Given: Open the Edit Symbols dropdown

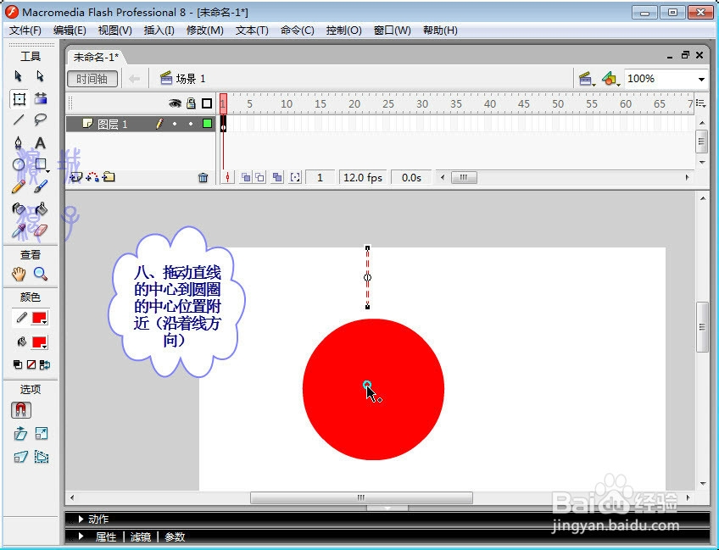Looking at the screenshot, I should pos(610,80).
